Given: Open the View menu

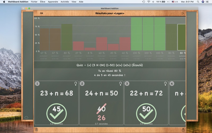Looking at the screenshot, I should tap(74, 2).
